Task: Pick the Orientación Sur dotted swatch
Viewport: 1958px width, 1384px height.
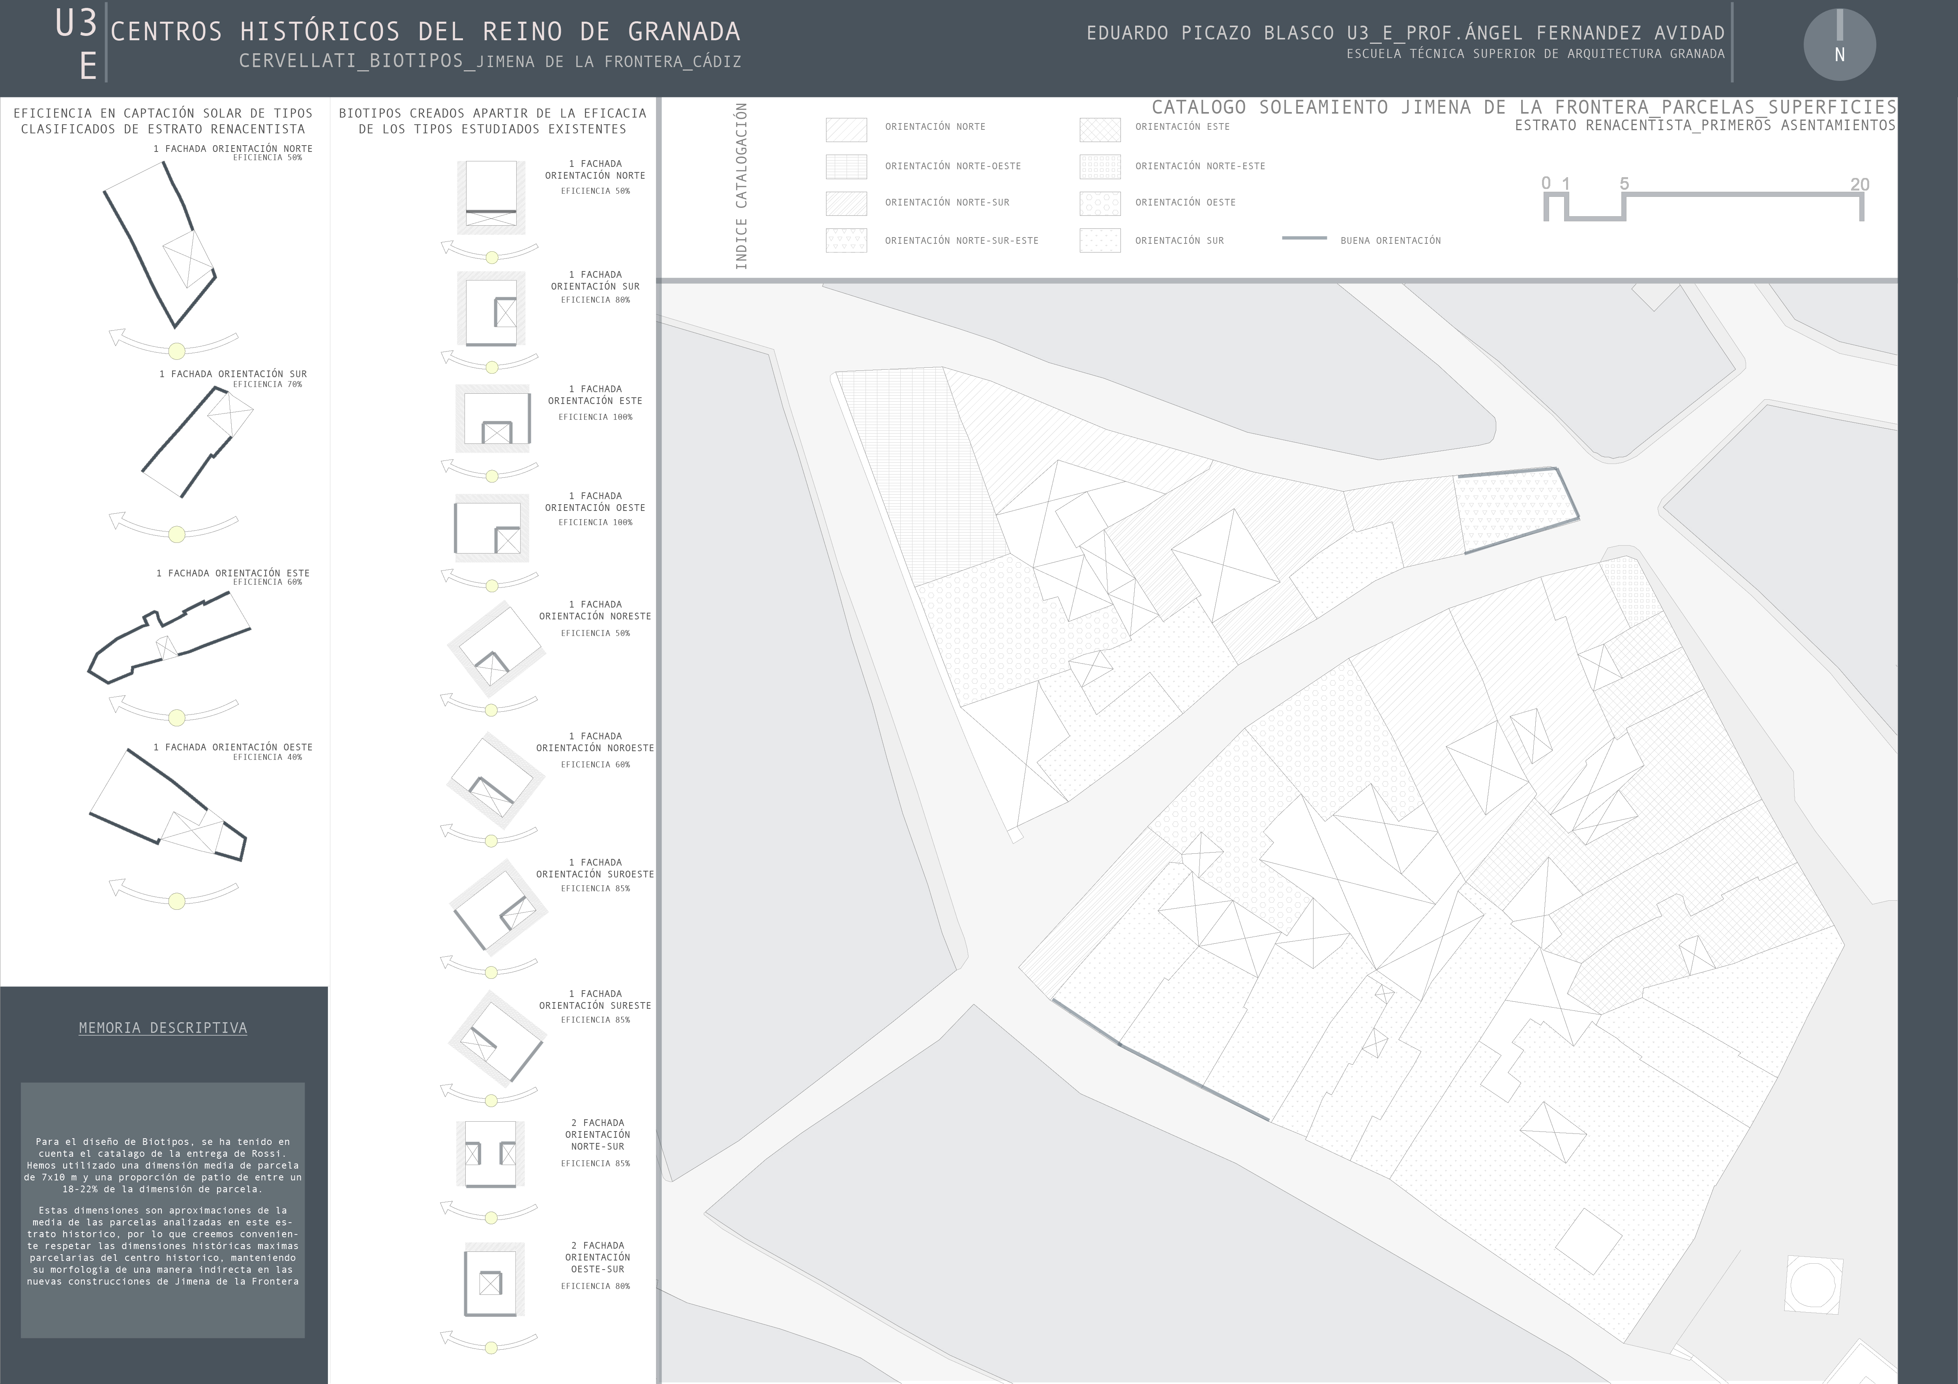Action: click(1100, 240)
